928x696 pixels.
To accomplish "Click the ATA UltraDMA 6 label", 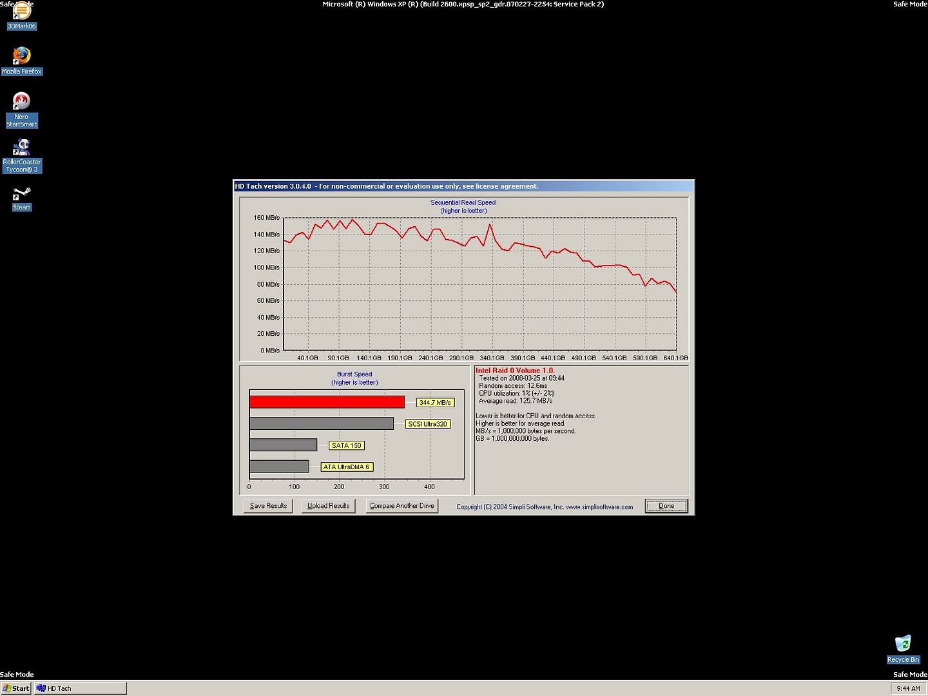I will pyautogui.click(x=347, y=467).
